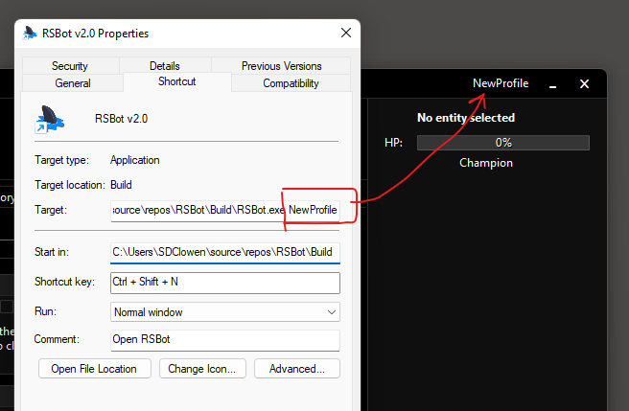Click the Change Icon... button
629x411 pixels.
pos(202,369)
